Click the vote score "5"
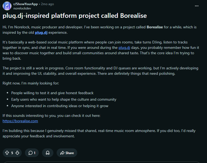The height and width of the screenshot is (163, 207). point(12,153)
